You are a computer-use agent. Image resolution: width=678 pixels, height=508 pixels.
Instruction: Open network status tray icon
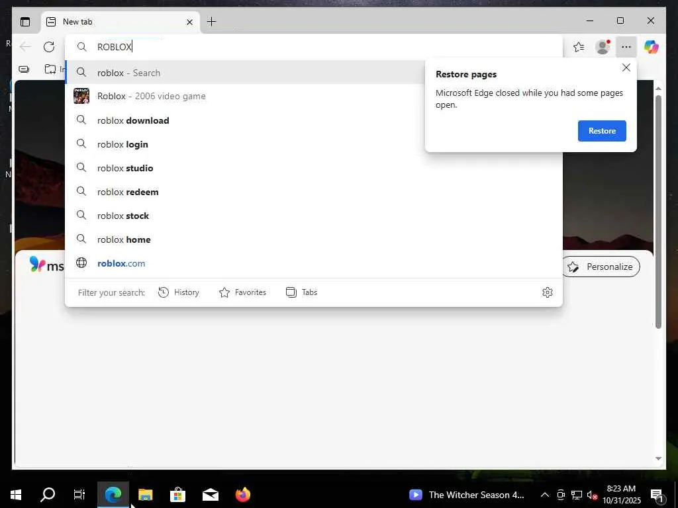(577, 495)
